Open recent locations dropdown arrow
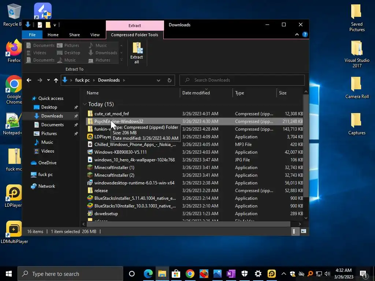 point(48,80)
